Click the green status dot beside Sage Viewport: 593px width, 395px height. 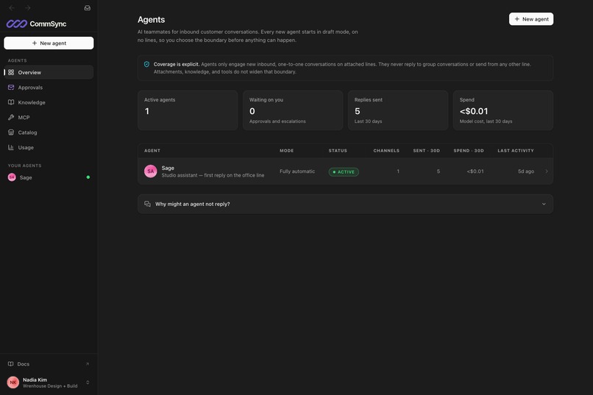tap(88, 177)
